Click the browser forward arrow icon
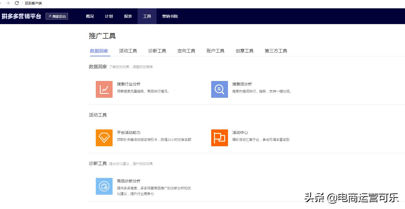405x209 pixels. [x=8, y=4]
